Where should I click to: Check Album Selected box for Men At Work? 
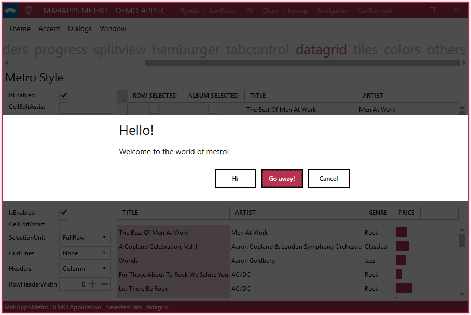click(x=213, y=109)
